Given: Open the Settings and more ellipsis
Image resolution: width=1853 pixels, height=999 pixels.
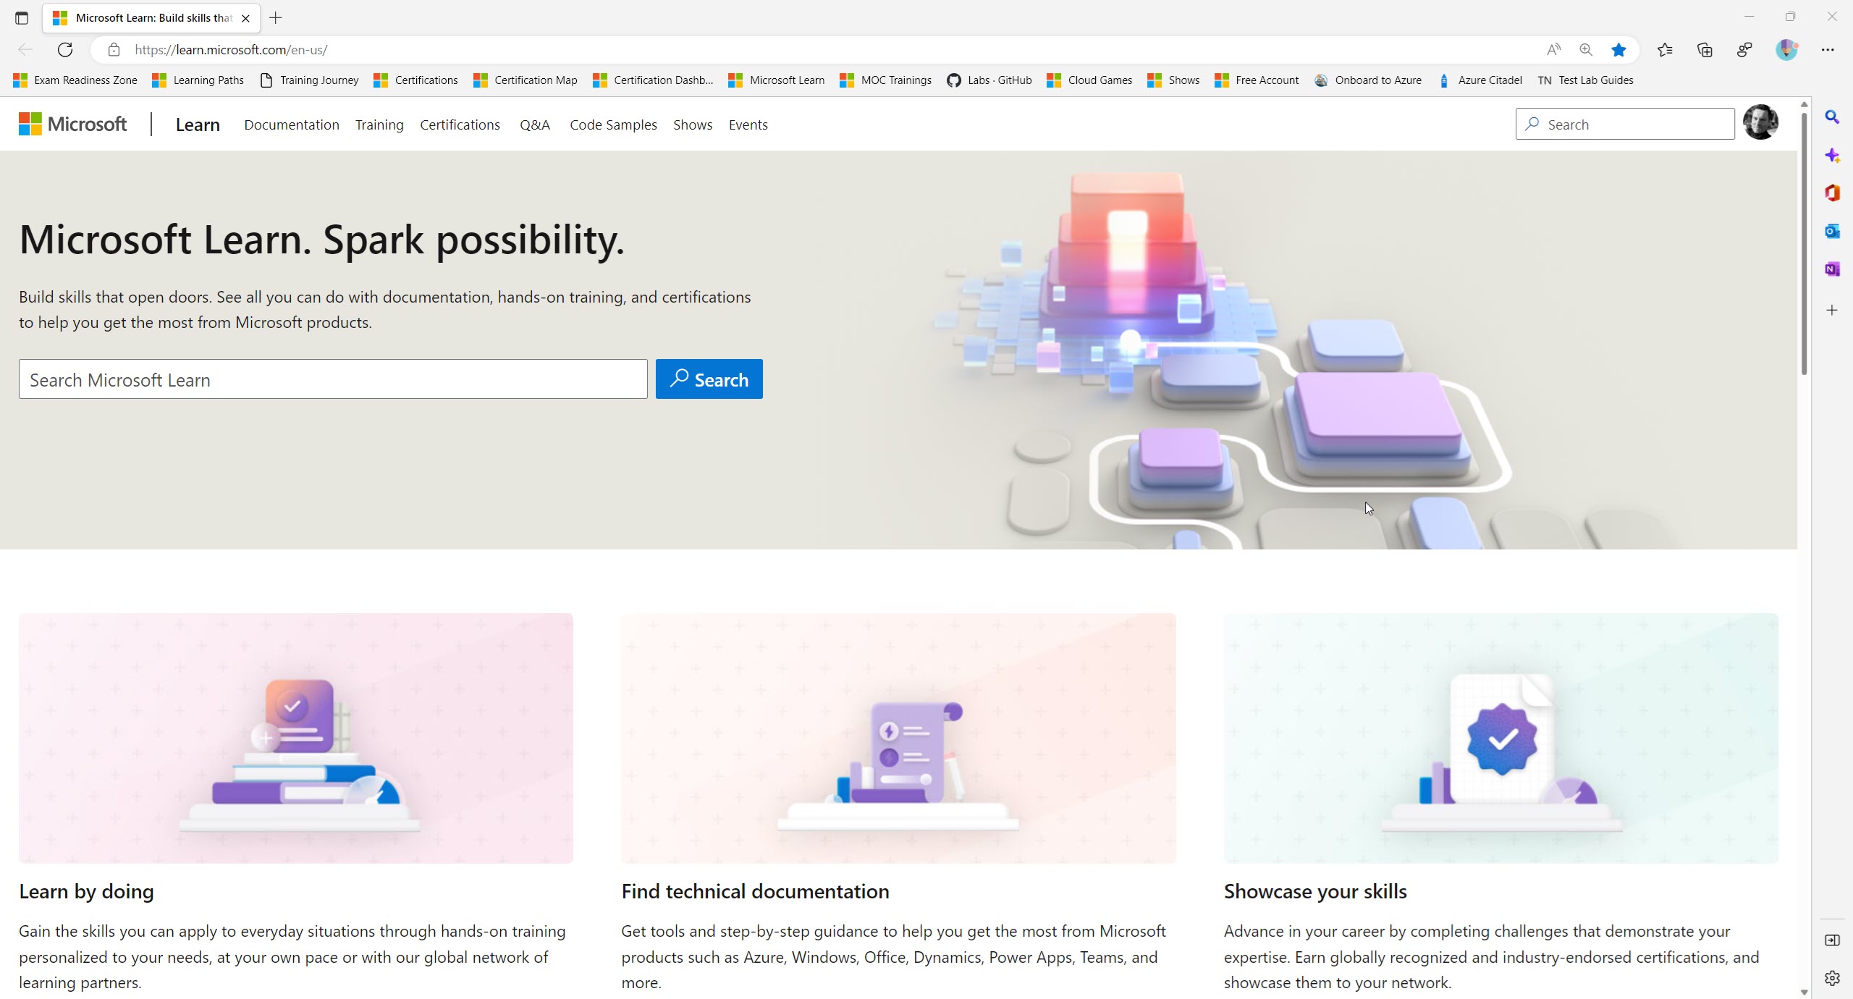Looking at the screenshot, I should coord(1828,49).
